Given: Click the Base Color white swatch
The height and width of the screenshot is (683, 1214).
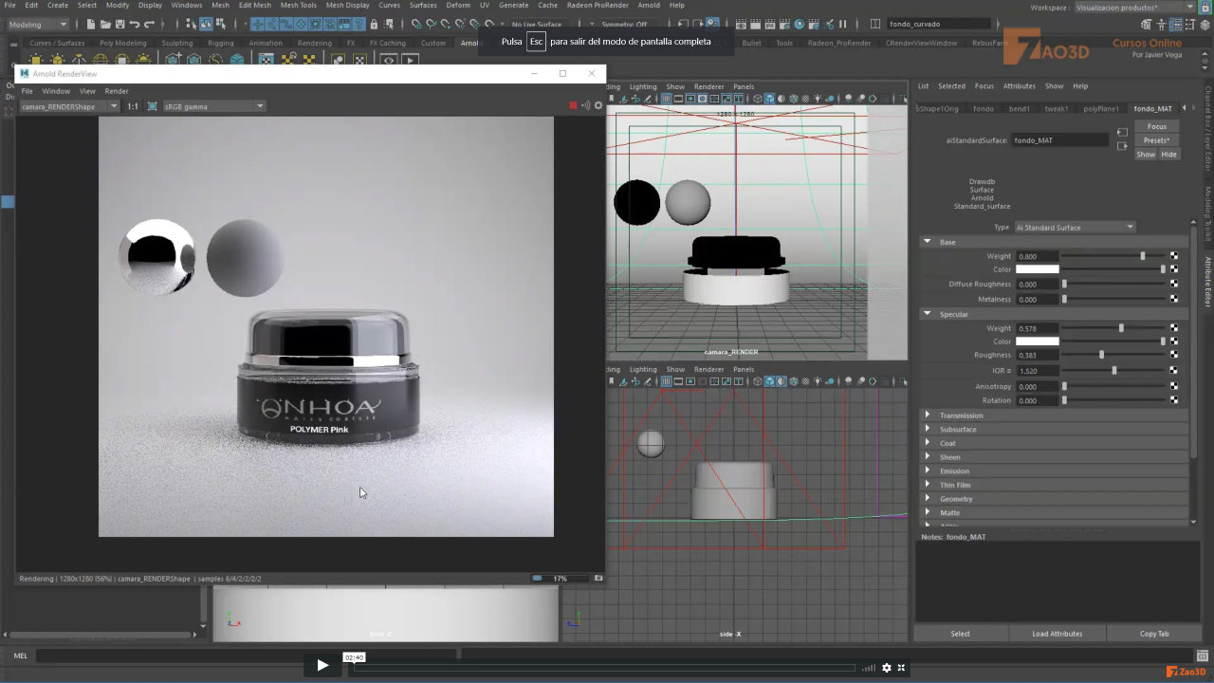Looking at the screenshot, I should click(1037, 269).
